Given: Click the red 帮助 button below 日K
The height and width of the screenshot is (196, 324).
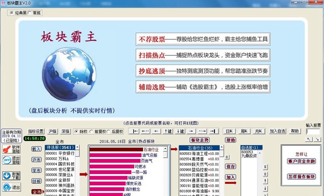Looking at the screenshot, I should [231, 140].
